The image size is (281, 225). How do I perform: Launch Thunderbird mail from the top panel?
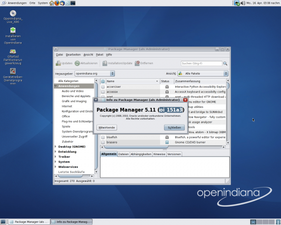62,3
